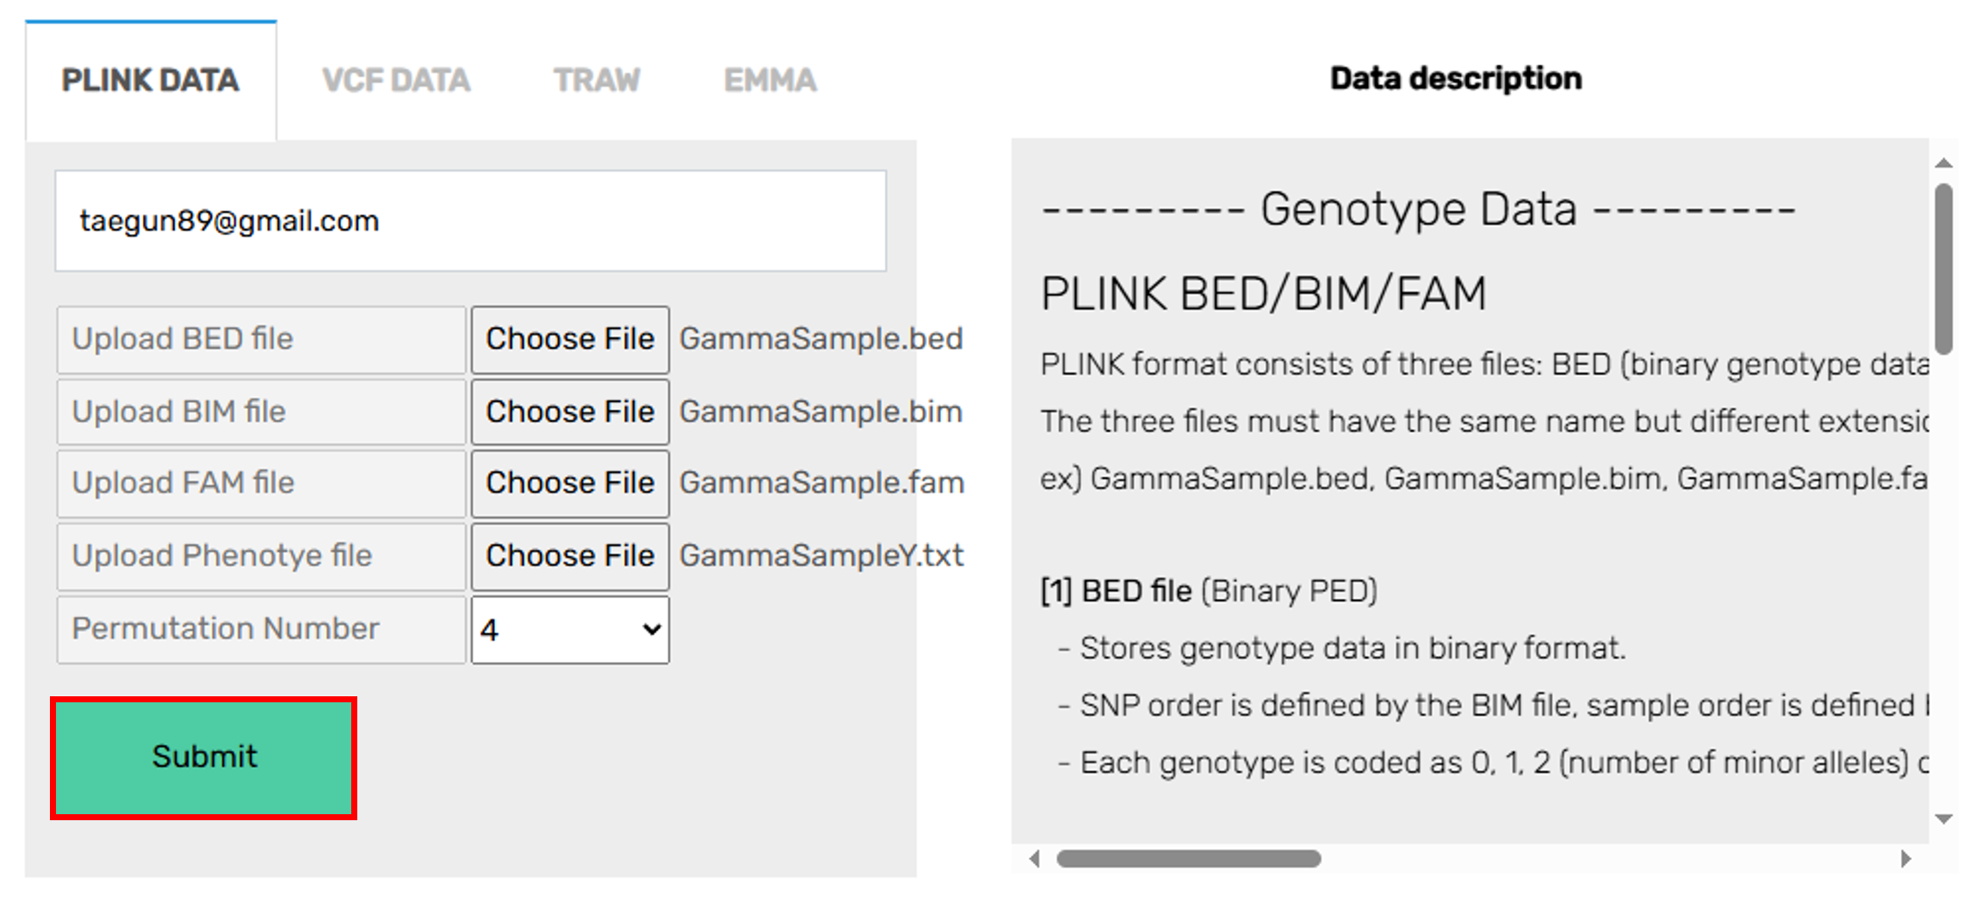1987x908 pixels.
Task: Click the vertical scrollbar thumb
Action: pos(1943,267)
